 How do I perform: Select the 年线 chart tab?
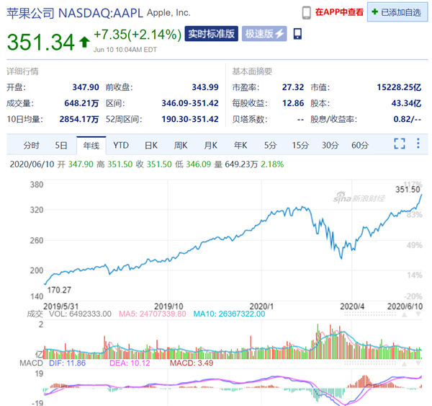(x=91, y=145)
